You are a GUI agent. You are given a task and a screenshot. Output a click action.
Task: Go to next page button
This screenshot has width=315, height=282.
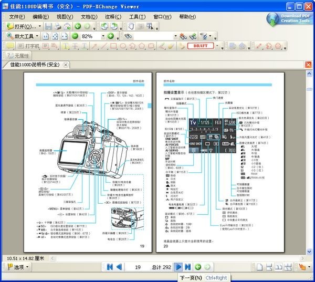point(178,267)
